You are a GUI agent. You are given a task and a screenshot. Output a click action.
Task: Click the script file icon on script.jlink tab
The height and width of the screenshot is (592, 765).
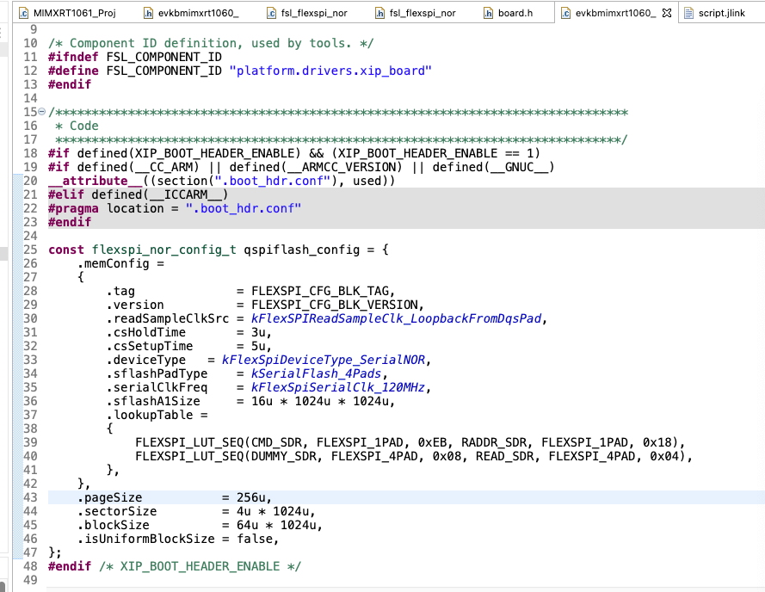tap(688, 12)
